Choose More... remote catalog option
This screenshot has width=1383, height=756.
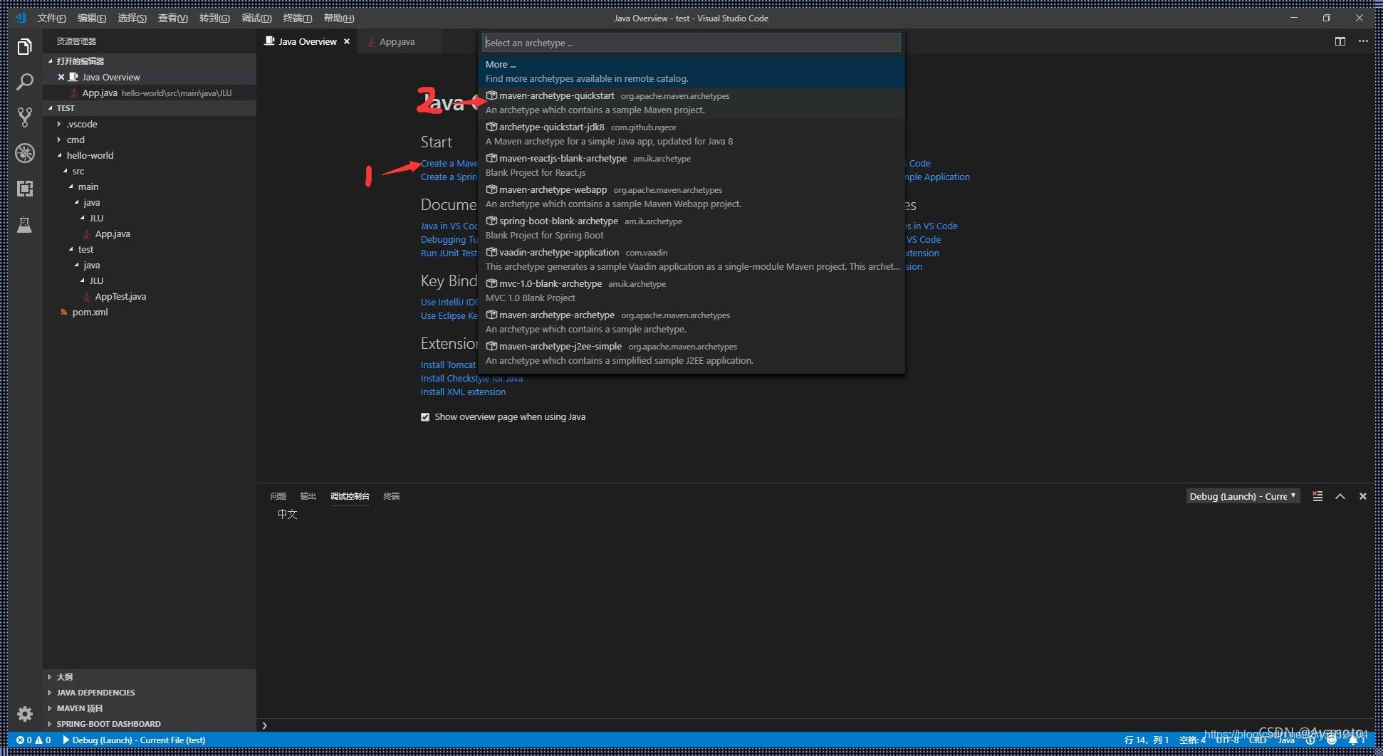coord(691,71)
